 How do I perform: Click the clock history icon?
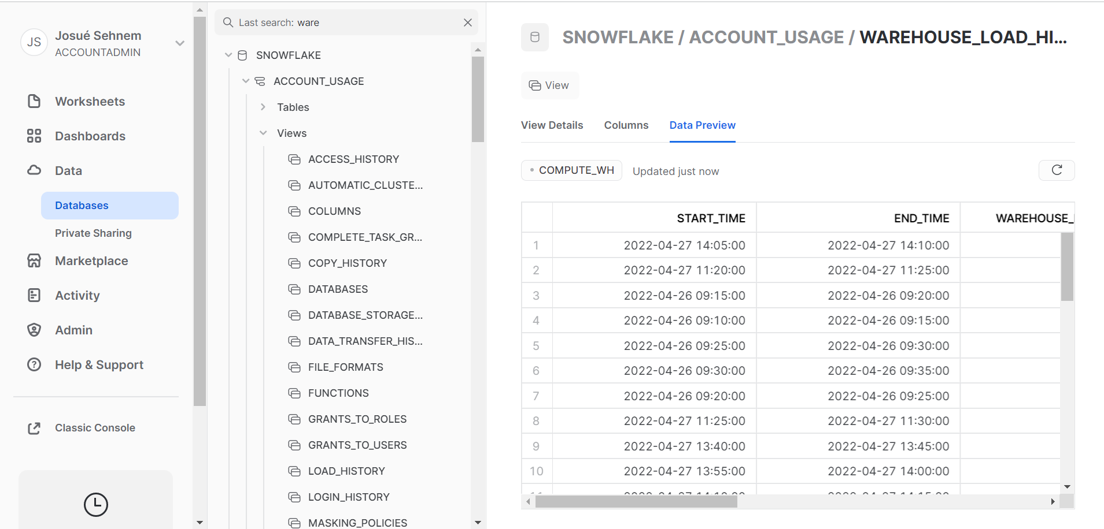[96, 504]
